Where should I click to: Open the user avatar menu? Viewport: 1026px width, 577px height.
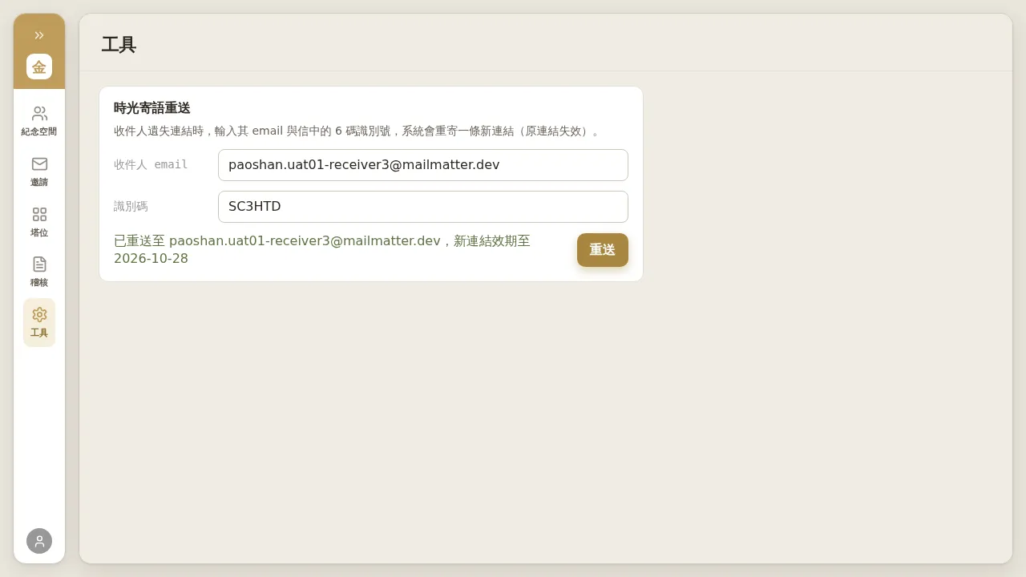(x=39, y=541)
